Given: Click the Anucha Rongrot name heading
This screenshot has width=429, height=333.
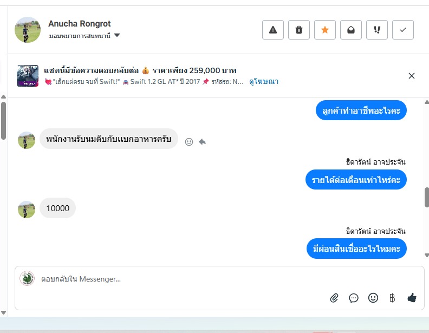Looking at the screenshot, I should coord(79,24).
